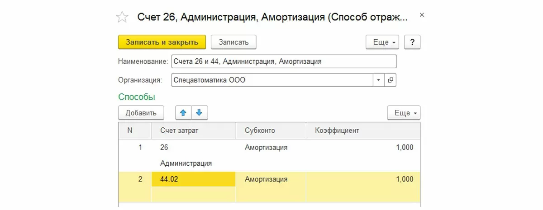
Task: Open the organization record via open icon
Action: [391, 80]
